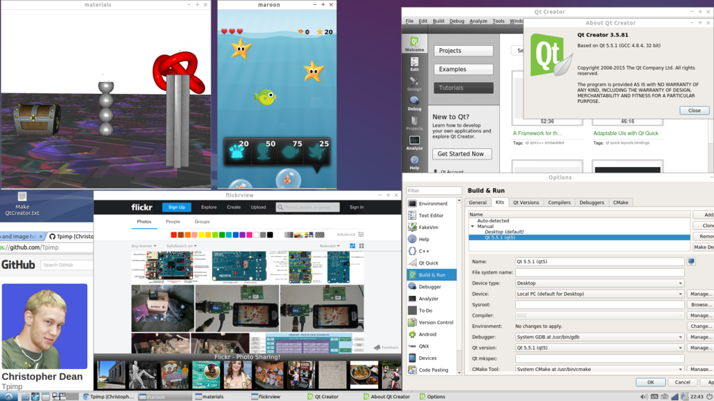This screenshot has width=714, height=401.
Task: Open the Qt version dropdown in Kits
Action: (x=600, y=348)
